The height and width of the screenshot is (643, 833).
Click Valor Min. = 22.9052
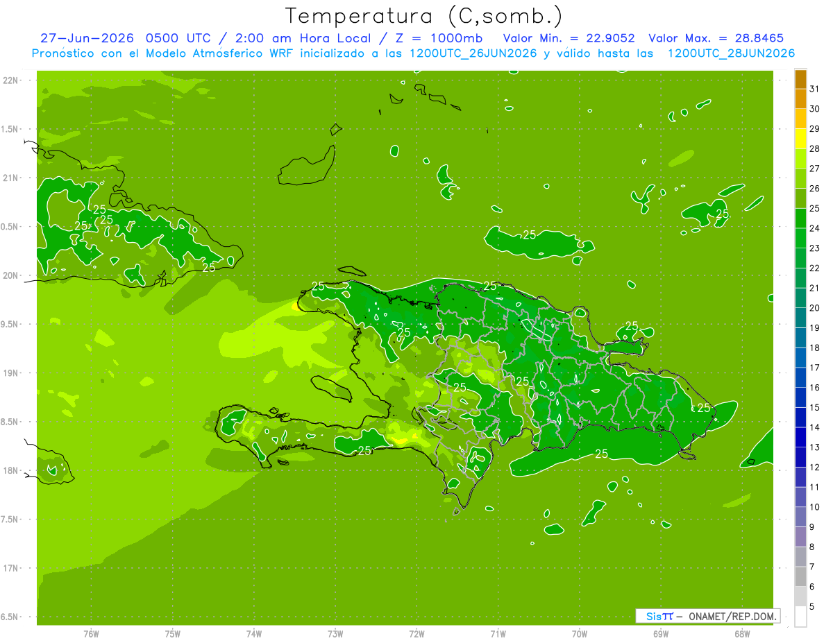point(569,38)
